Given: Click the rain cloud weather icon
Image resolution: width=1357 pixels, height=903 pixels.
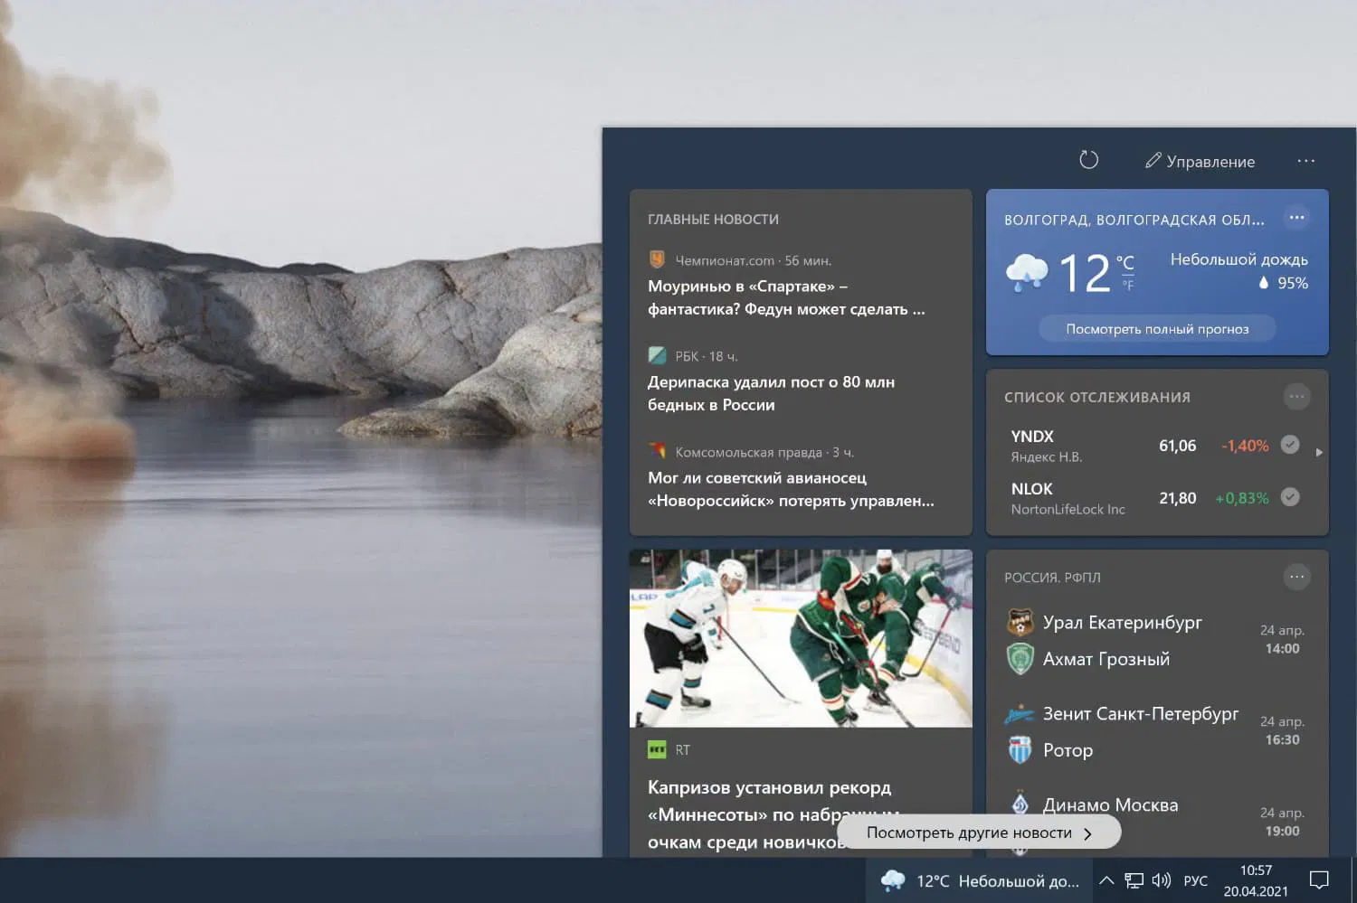Looking at the screenshot, I should [x=1027, y=272].
